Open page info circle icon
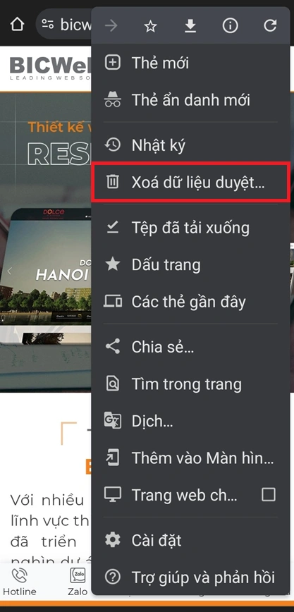Image resolution: width=294 pixels, height=612 pixels. [x=230, y=26]
